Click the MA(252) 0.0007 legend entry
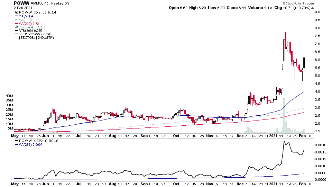 click(x=30, y=145)
